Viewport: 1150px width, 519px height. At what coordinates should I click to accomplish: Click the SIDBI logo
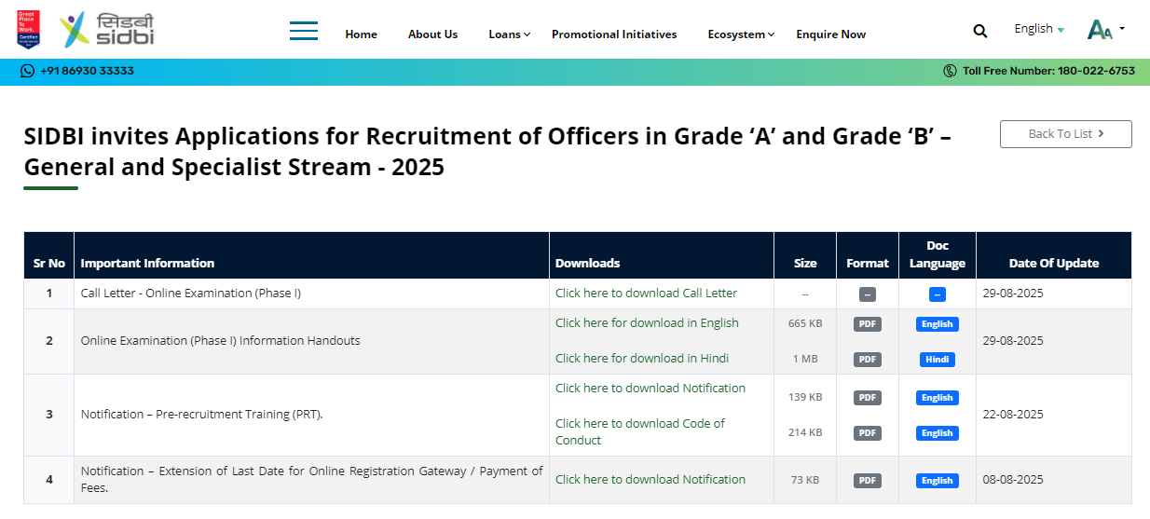click(107, 30)
